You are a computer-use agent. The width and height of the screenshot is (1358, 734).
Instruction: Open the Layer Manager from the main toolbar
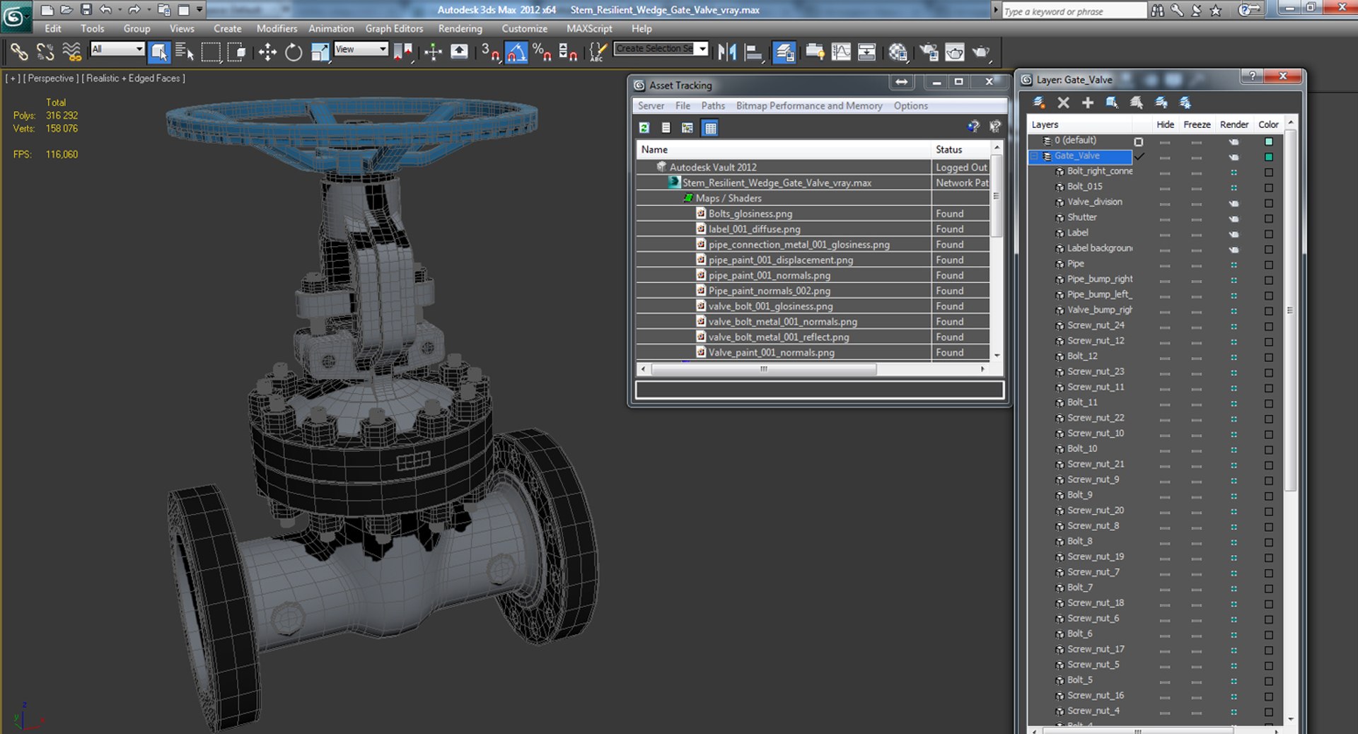click(784, 52)
